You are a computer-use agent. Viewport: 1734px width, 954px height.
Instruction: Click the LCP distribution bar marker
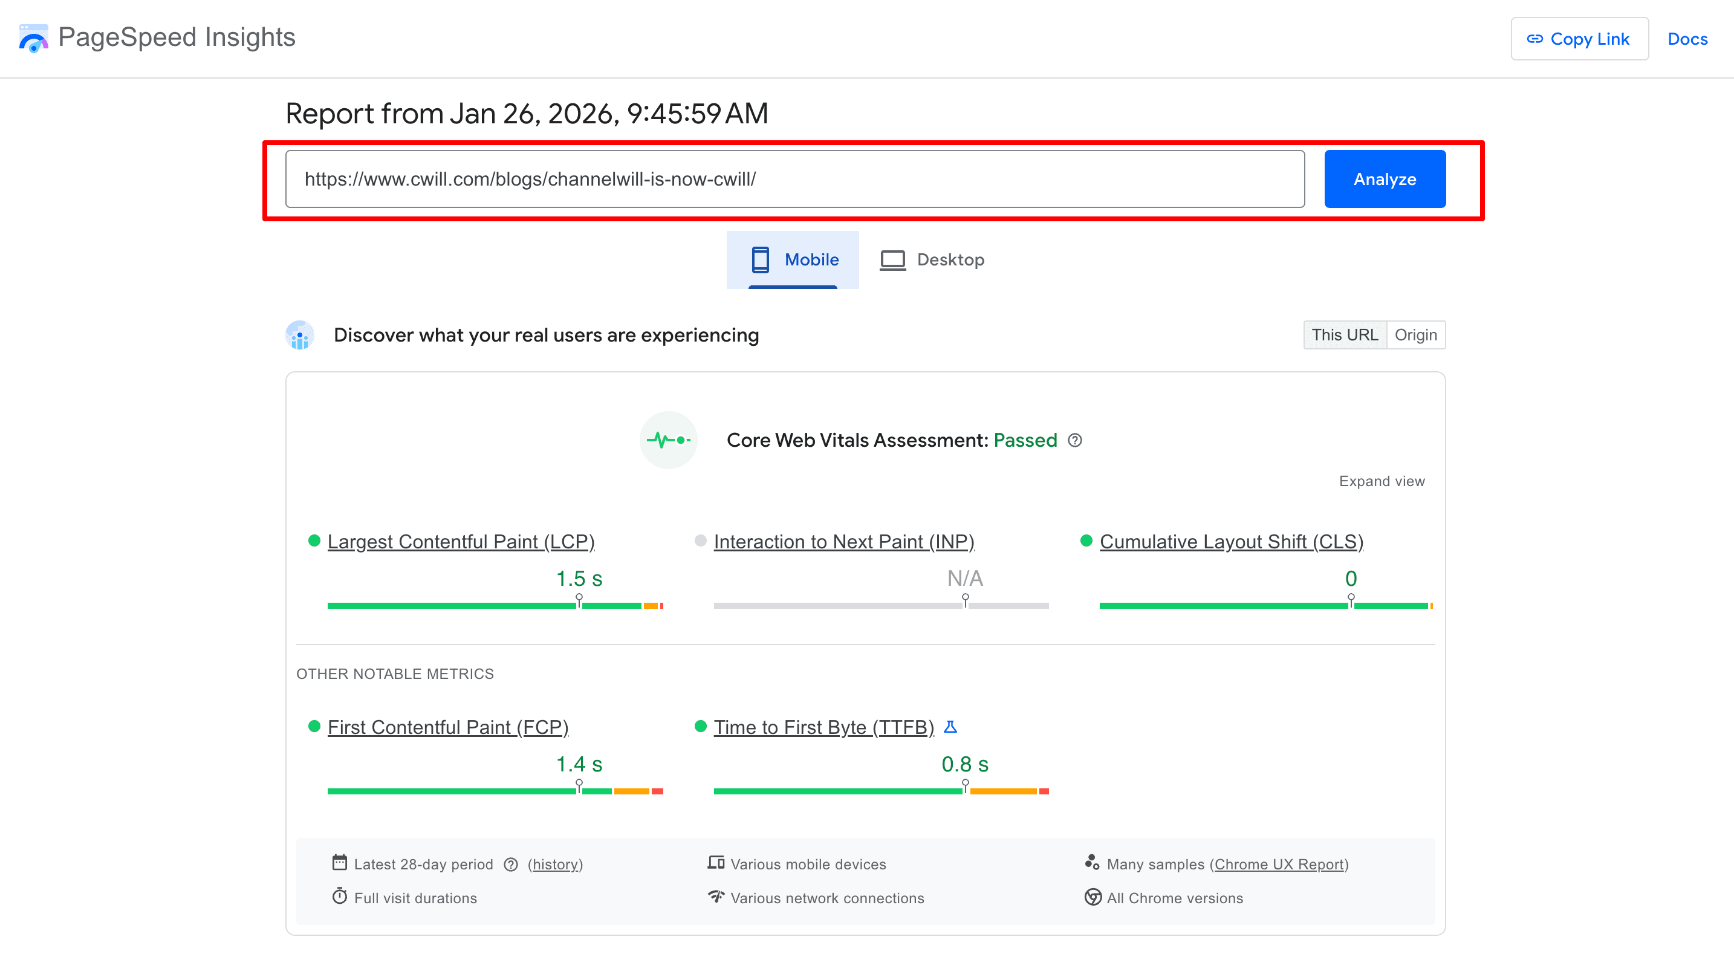(579, 599)
